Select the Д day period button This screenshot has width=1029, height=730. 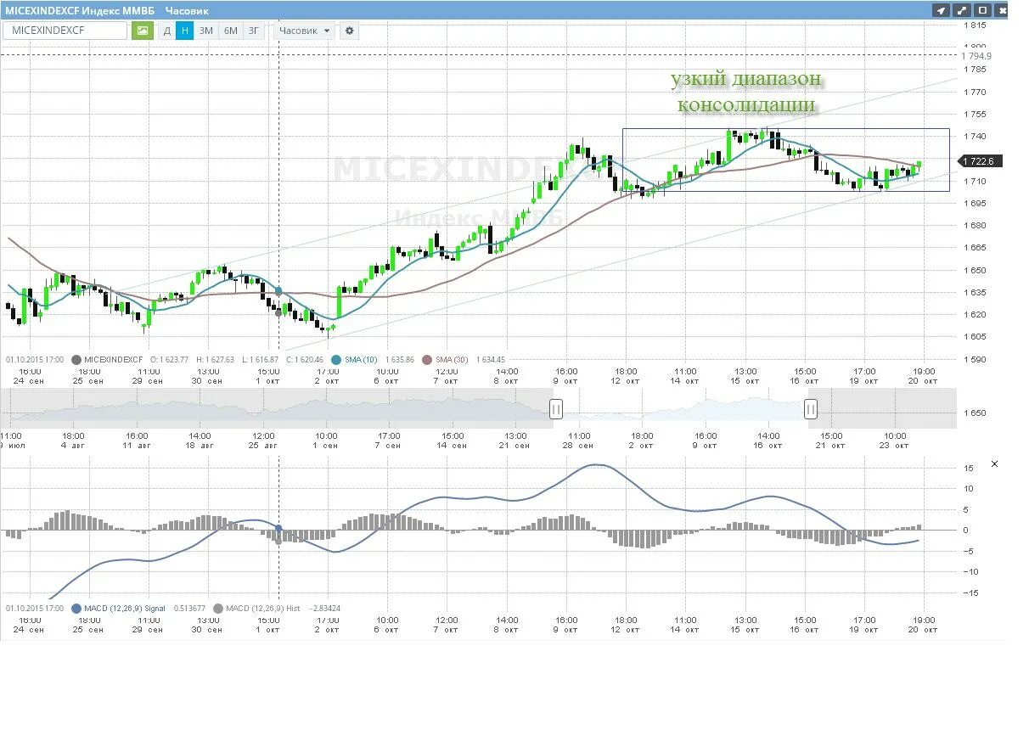click(166, 31)
